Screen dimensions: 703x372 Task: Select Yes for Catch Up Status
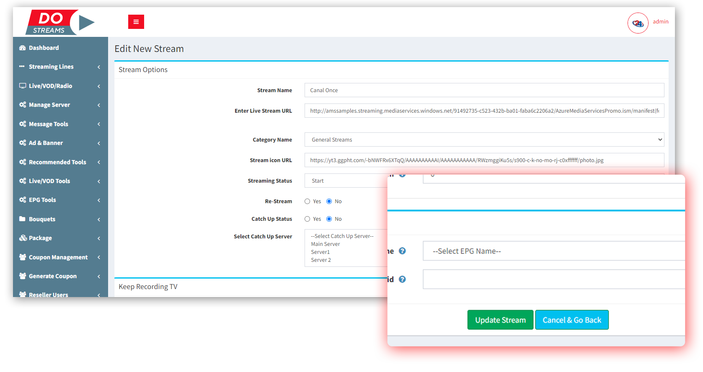(308, 219)
